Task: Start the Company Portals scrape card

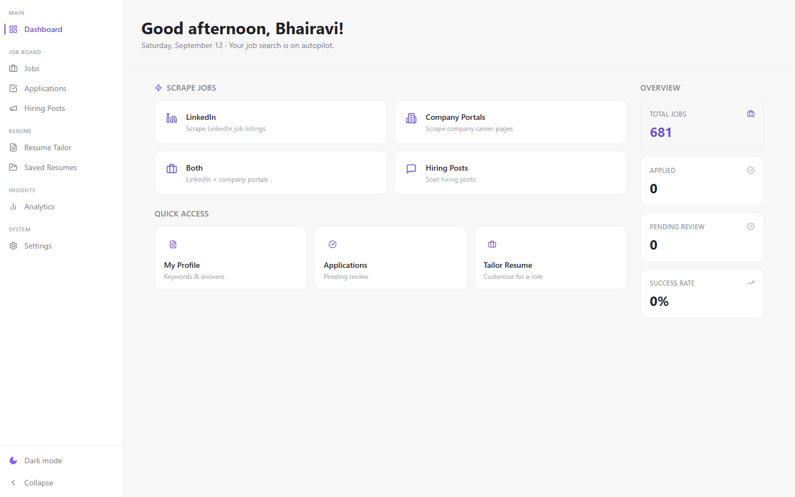Action: point(511,122)
